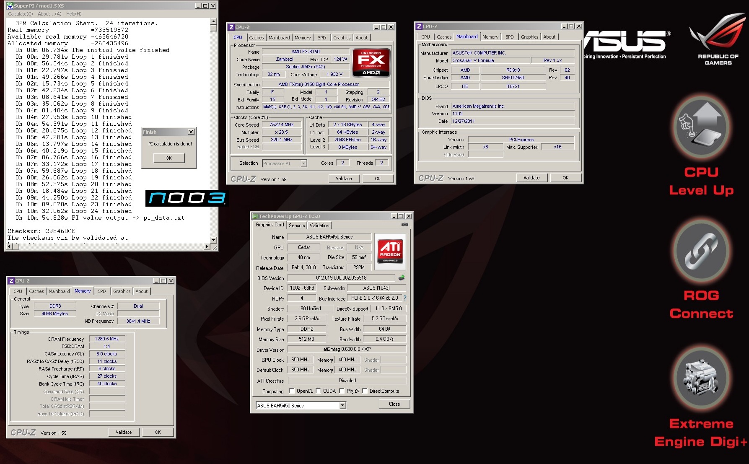Click Super PI vertical scrollbar down arrow
Screen dimensions: 749x464
[214, 240]
